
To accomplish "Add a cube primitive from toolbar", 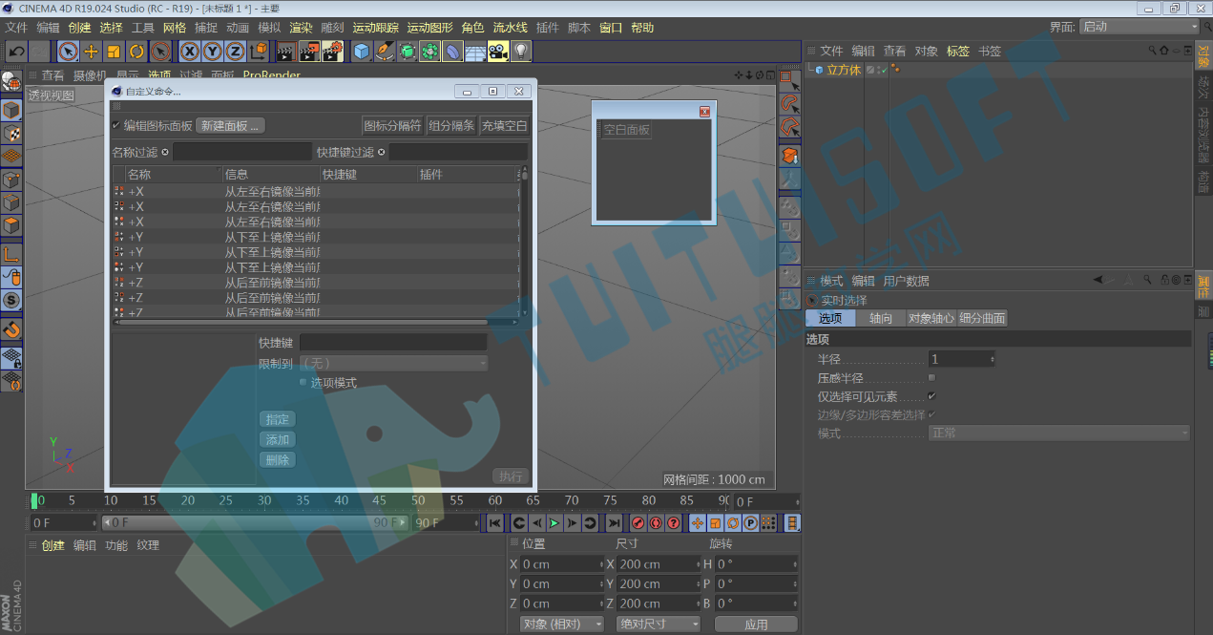I will pyautogui.click(x=362, y=51).
